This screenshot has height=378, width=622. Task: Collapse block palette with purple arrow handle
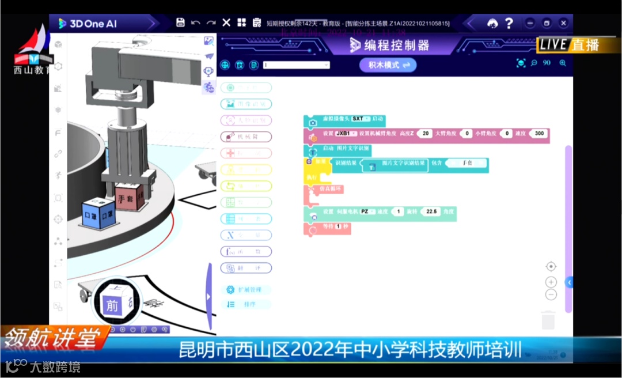210,296
